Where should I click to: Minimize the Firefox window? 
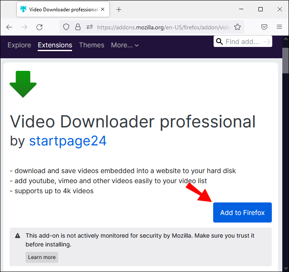tap(241, 9)
